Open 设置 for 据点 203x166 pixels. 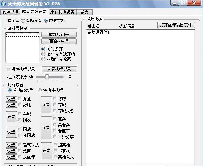point(11,99)
